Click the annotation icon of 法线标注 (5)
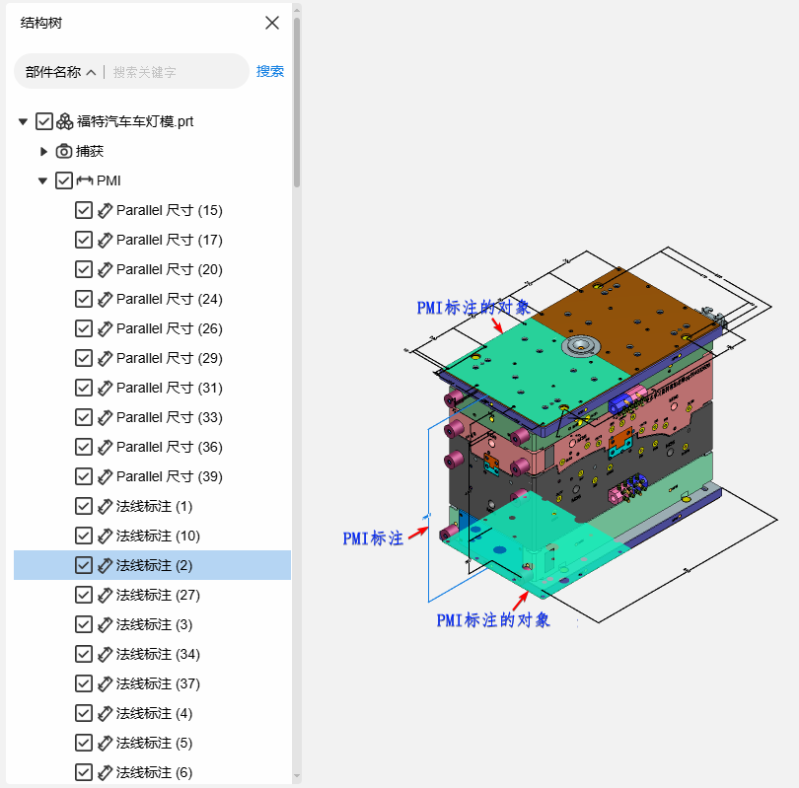799x788 pixels. click(x=105, y=743)
